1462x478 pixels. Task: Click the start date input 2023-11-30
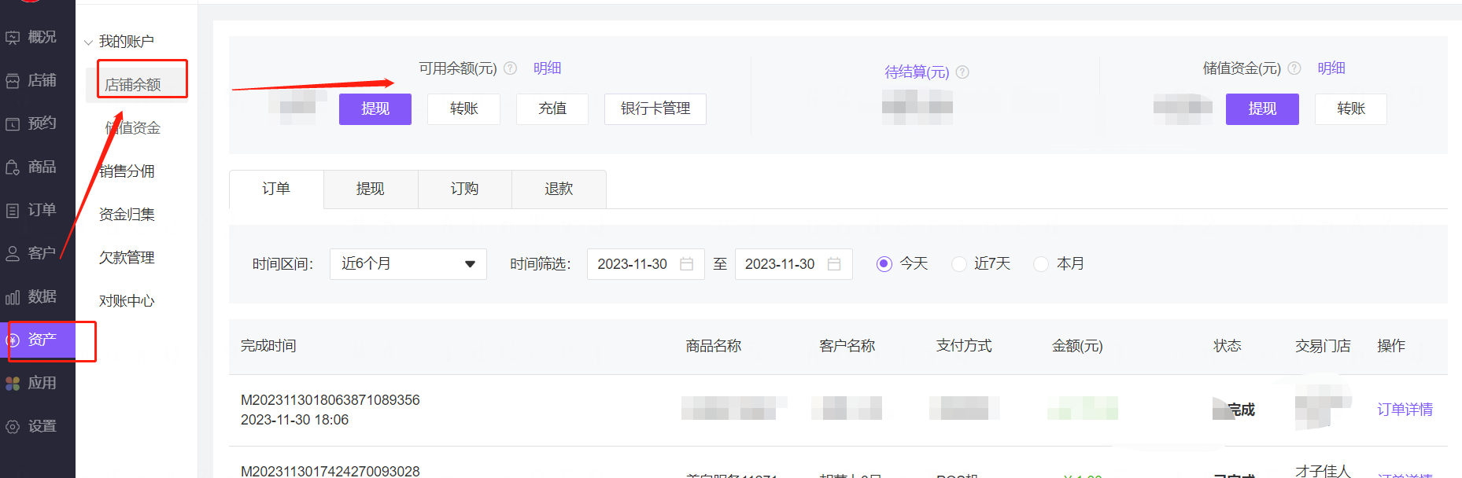[645, 264]
